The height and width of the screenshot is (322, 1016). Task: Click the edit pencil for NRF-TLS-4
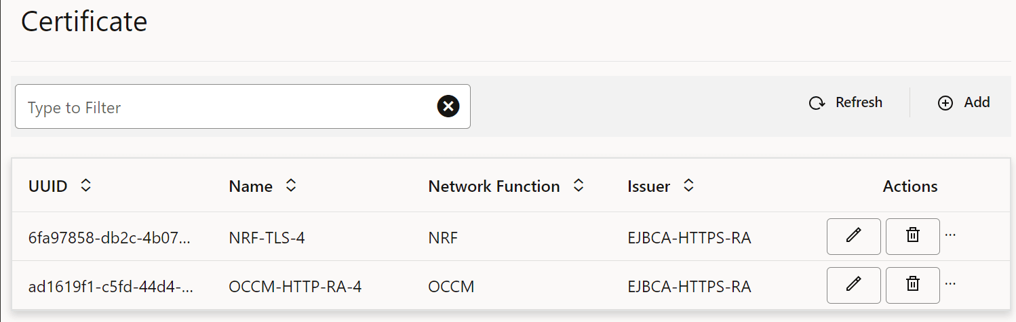click(853, 236)
